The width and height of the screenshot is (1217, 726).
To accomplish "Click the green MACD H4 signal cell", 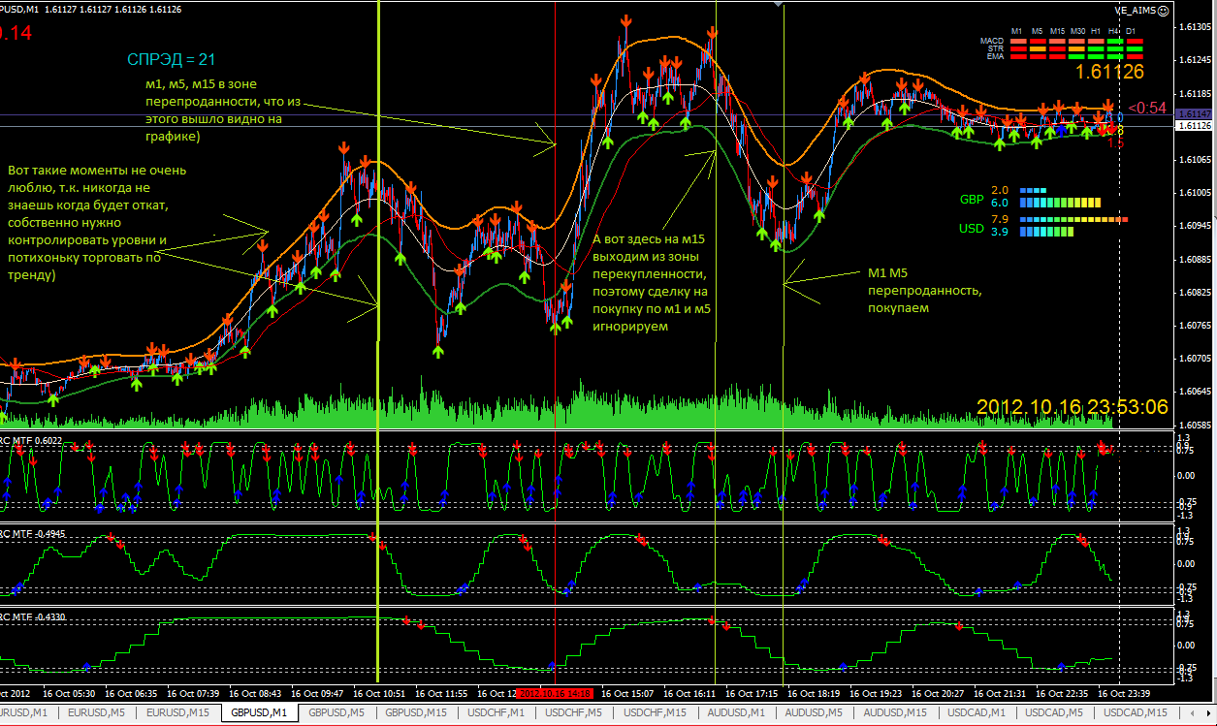I will coord(1115,41).
